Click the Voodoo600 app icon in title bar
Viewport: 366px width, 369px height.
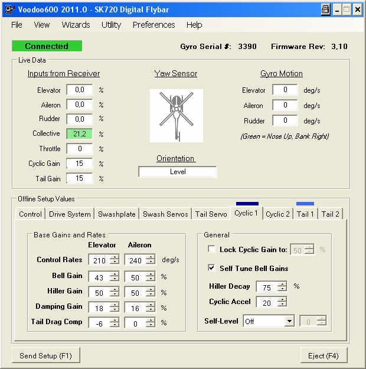coord(9,9)
